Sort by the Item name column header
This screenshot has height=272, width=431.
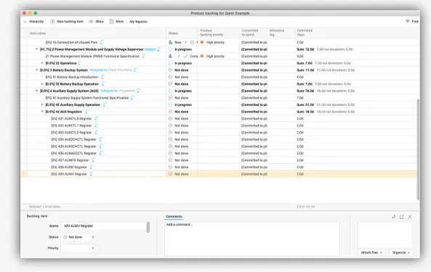[x=38, y=33]
